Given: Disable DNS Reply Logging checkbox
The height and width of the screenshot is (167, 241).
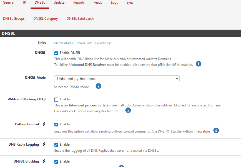Looking at the screenshot, I should click(56, 145).
